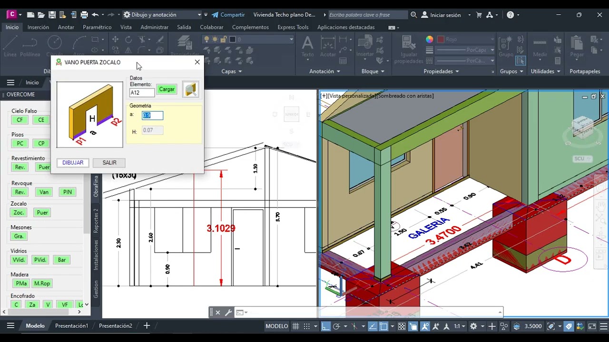Switch to the Presentación1 layout tab
Image resolution: width=609 pixels, height=342 pixels.
(71, 326)
